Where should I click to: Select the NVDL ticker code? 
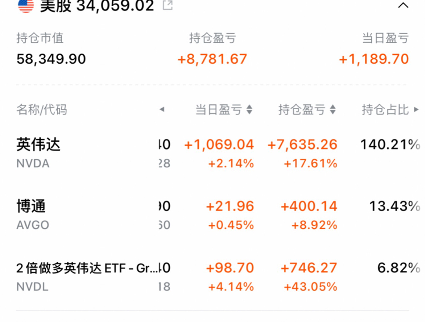point(32,287)
